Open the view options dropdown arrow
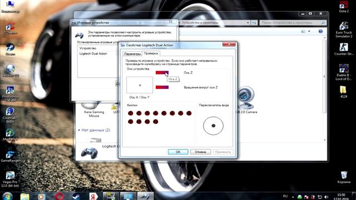 309,31
